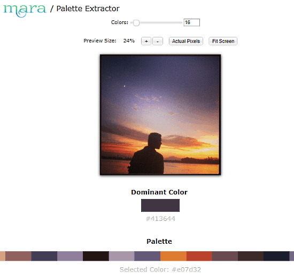Select the red-orange palette swatch
Screen dimensions: 294x279
tap(199, 256)
